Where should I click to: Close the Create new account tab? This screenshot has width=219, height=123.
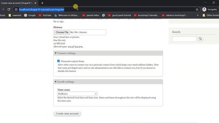[35, 3]
